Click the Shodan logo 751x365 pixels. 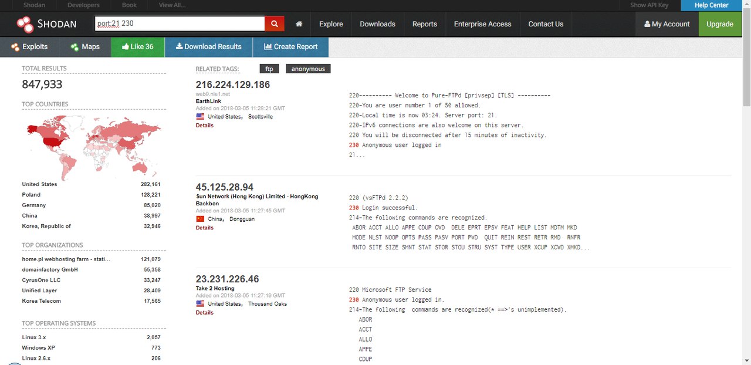(47, 24)
